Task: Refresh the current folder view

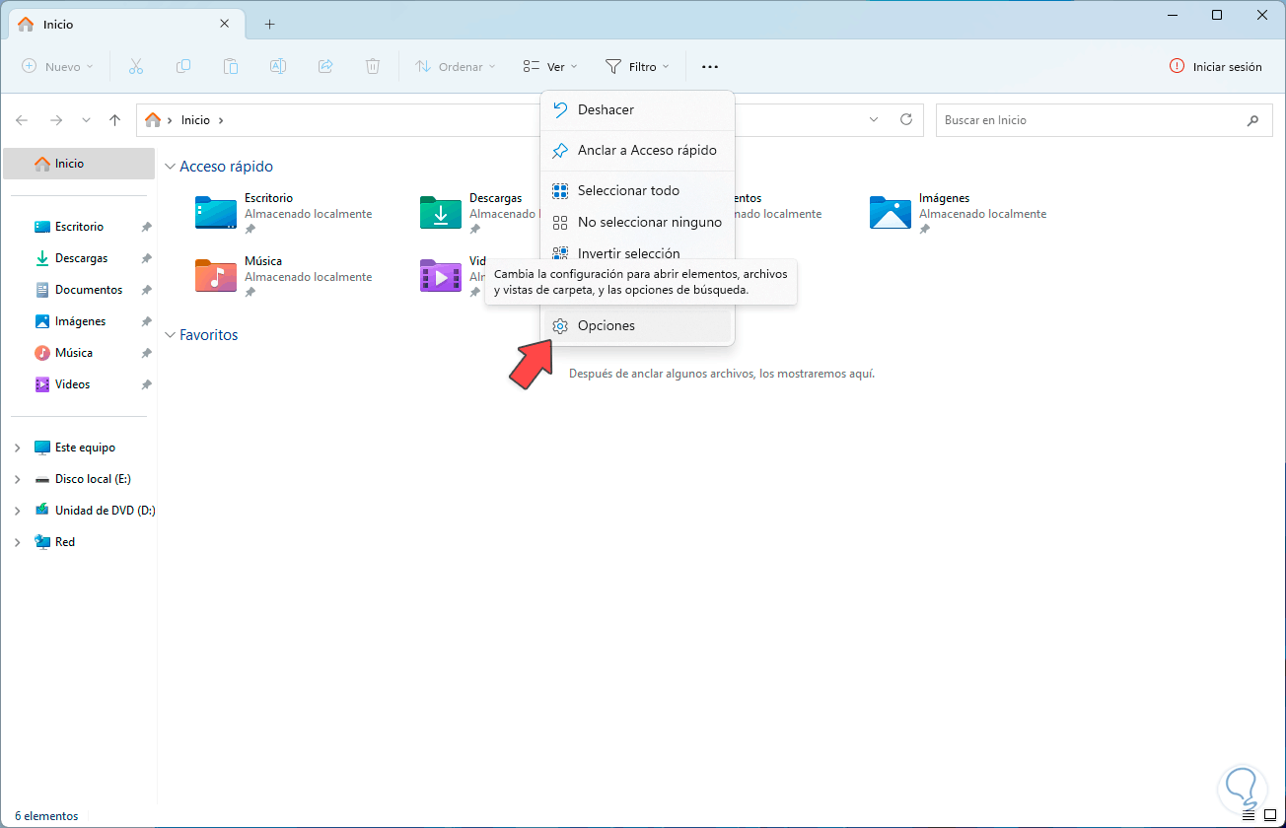Action: click(x=906, y=119)
